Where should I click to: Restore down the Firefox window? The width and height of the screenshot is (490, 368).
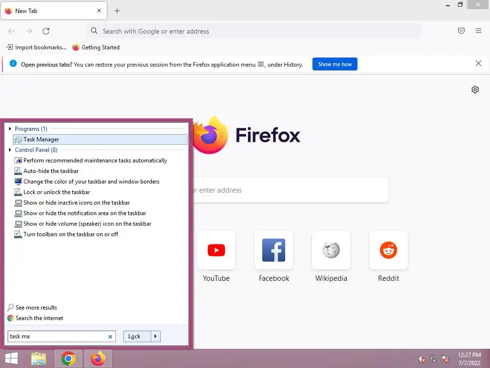pyautogui.click(x=460, y=5)
